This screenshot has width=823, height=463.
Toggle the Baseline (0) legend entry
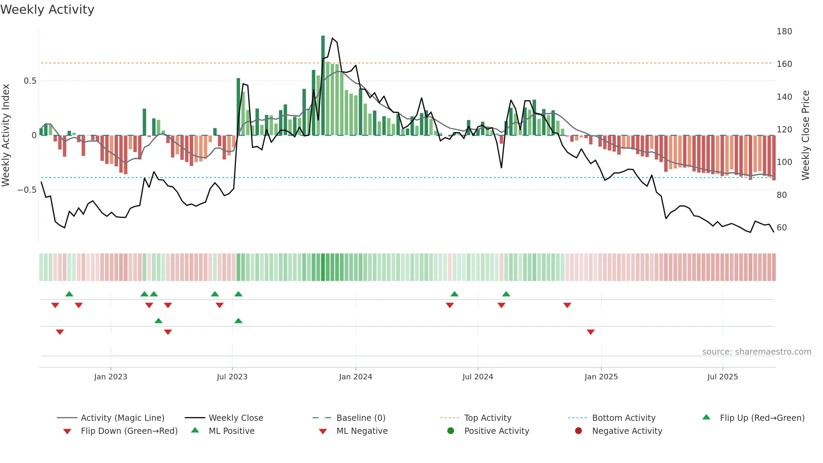tap(349, 418)
